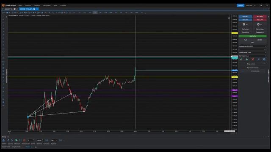Click the zoom-in magnifier toolbar icon
The image size is (271, 152).
click(x=50, y=13)
